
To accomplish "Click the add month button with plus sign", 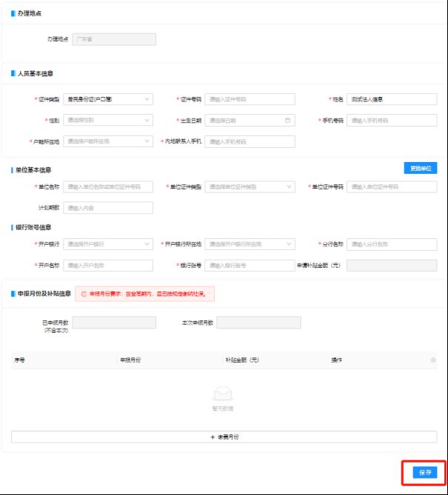I will point(224,437).
